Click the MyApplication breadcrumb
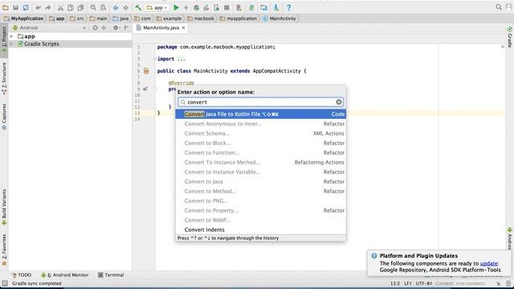 (x=23, y=18)
